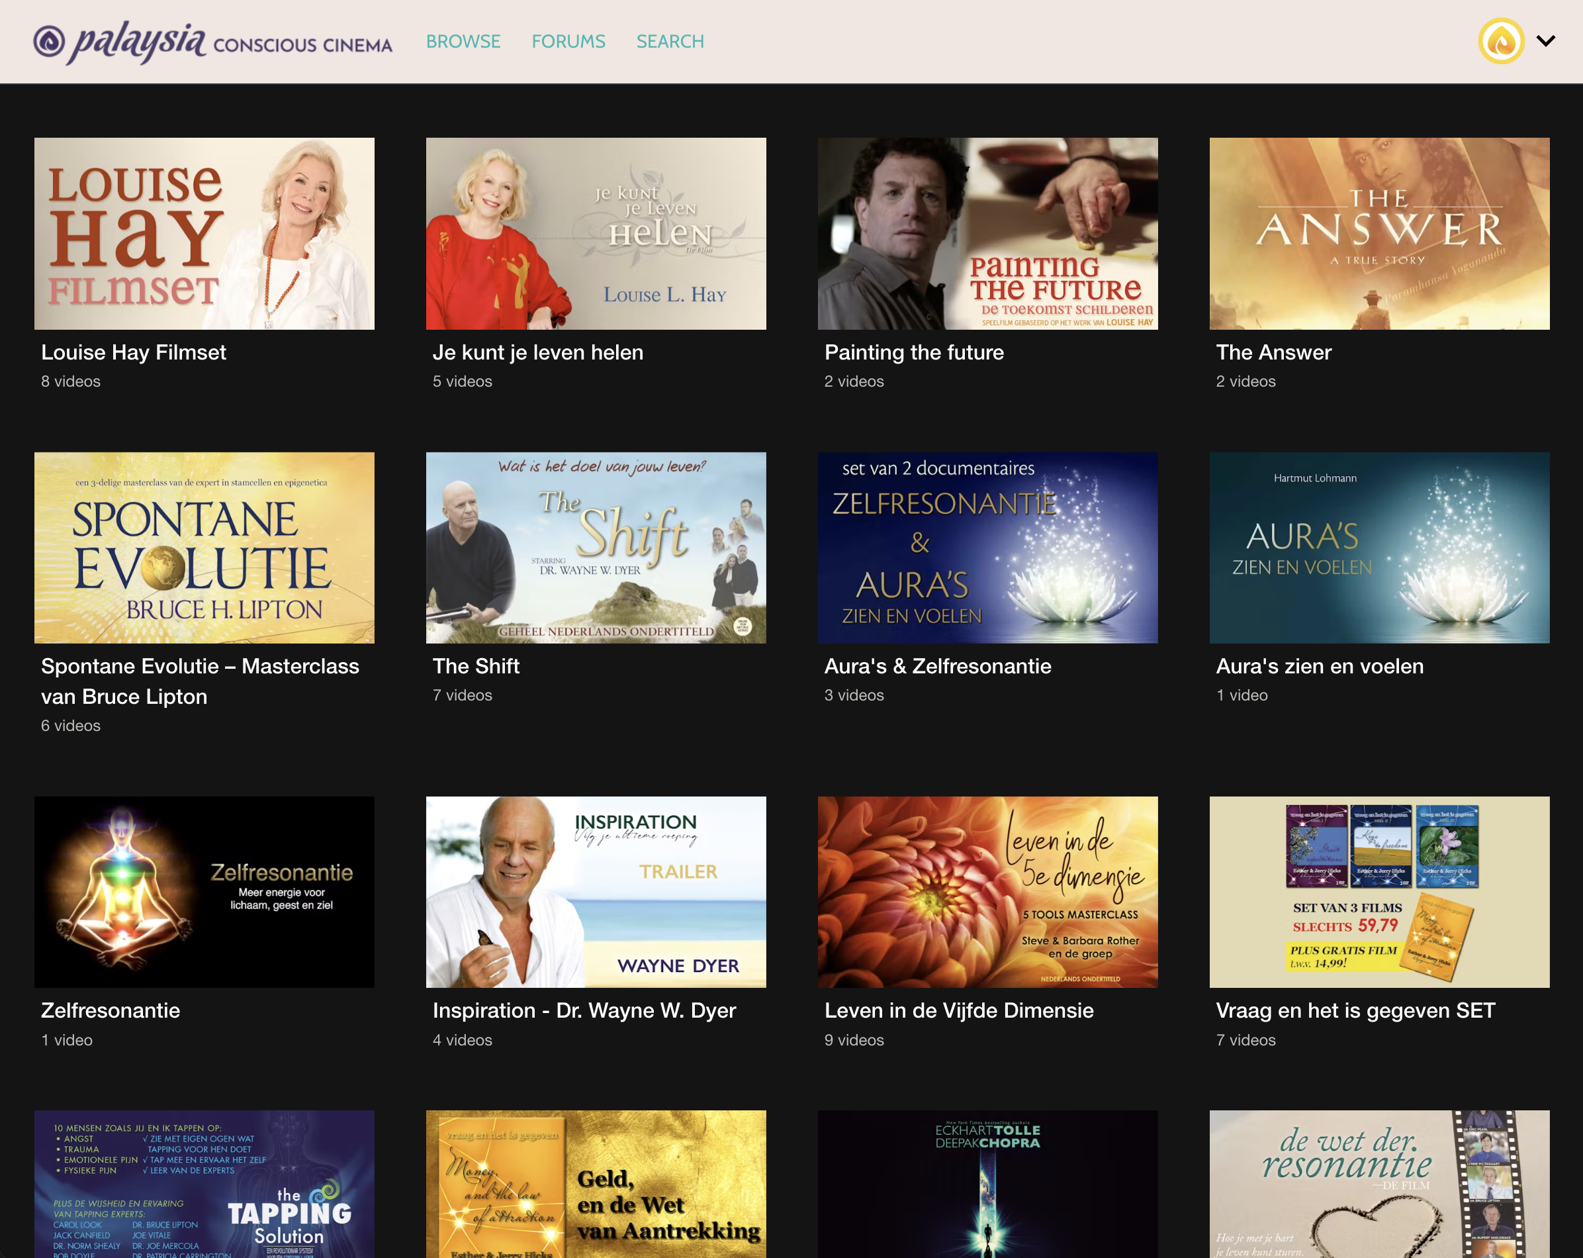Image resolution: width=1583 pixels, height=1258 pixels.
Task: Click Je kunt je leven helen title
Action: click(537, 352)
